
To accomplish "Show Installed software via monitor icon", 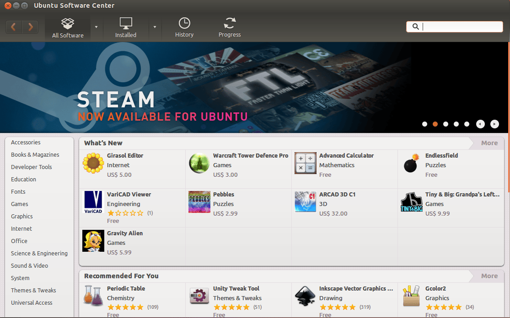I will (125, 23).
